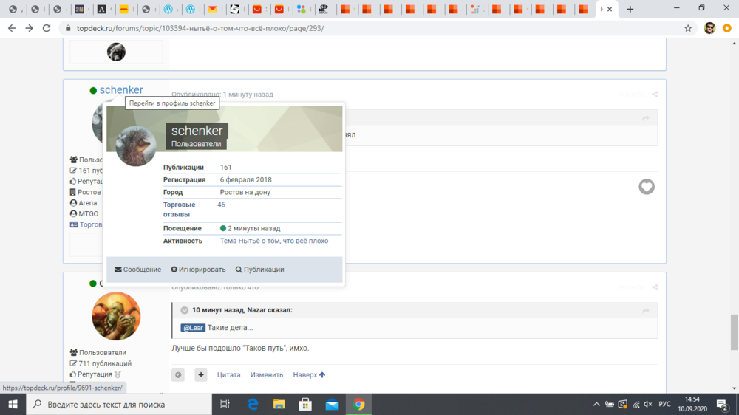Click browser forward arrow
Image resolution: width=739 pixels, height=415 pixels.
coord(30,28)
